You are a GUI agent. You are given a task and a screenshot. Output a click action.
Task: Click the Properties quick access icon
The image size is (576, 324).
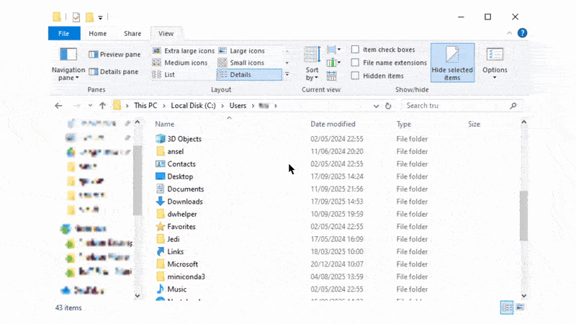coord(76,17)
